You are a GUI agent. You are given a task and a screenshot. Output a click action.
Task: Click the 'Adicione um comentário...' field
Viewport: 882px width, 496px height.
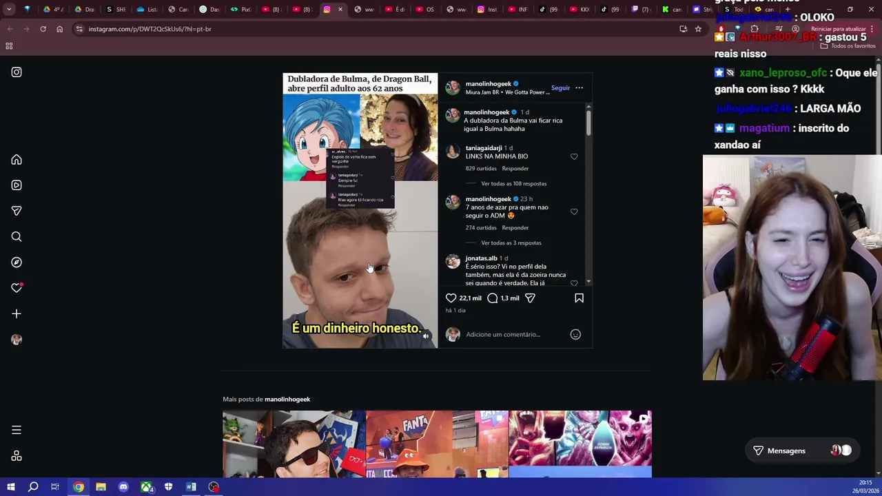point(513,335)
